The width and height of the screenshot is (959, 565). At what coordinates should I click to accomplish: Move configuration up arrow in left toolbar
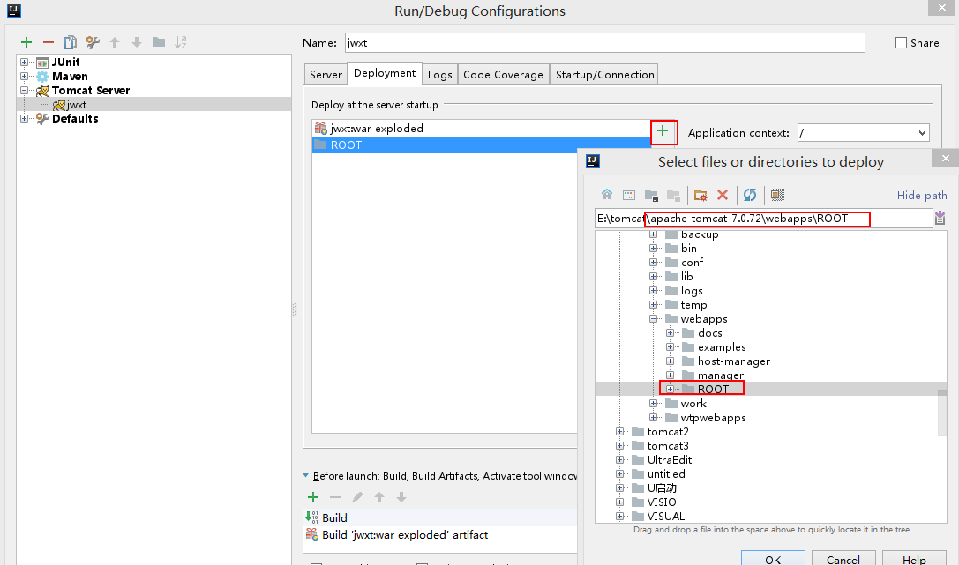pyautogui.click(x=115, y=42)
